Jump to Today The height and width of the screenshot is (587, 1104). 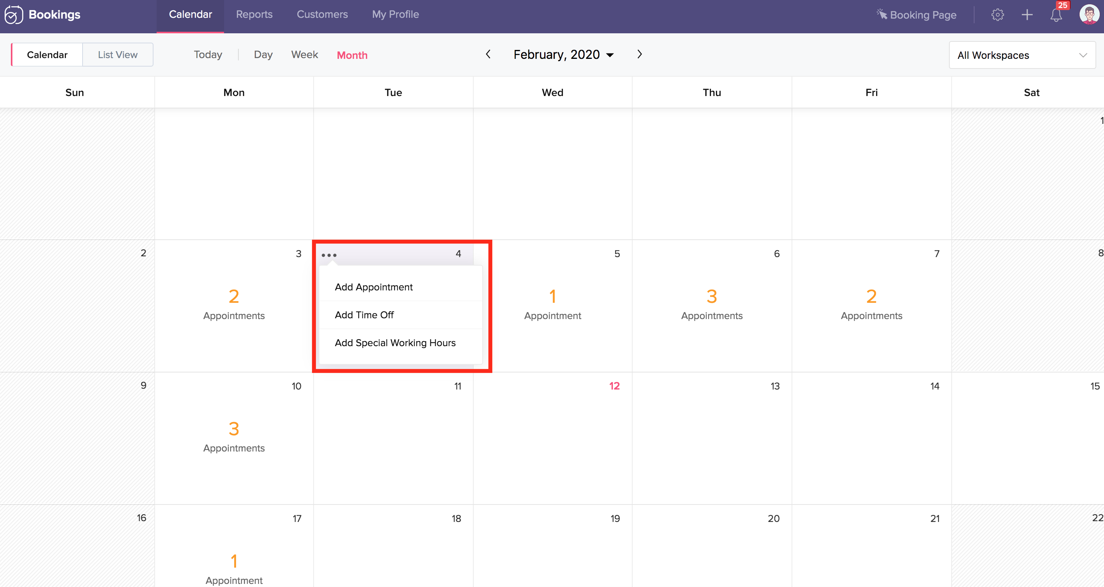208,55
